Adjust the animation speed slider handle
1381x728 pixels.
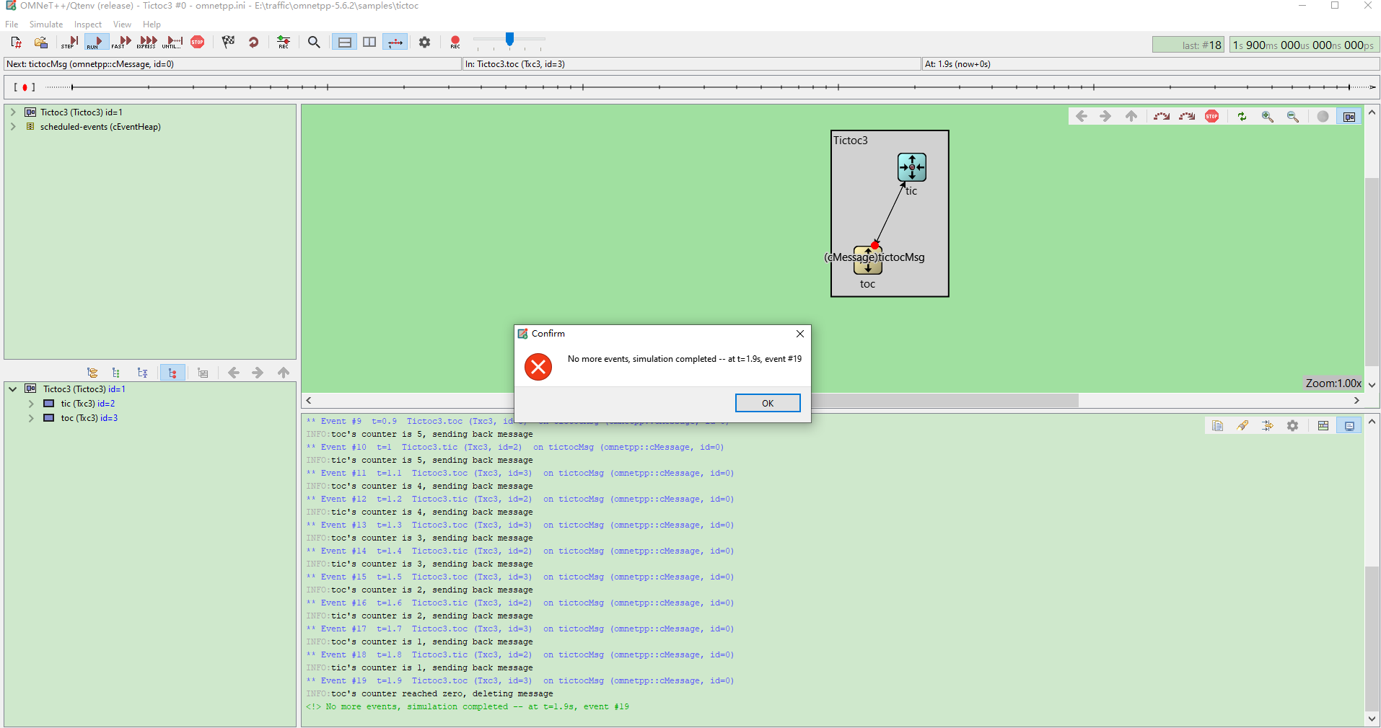(x=510, y=40)
